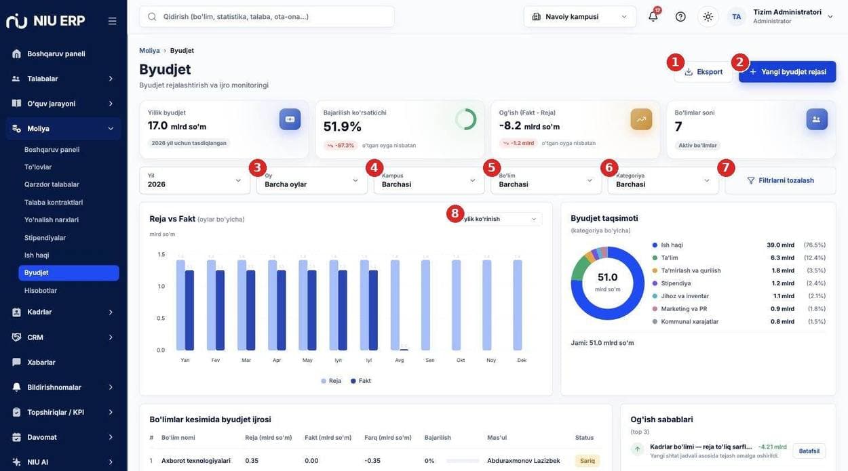Open the chart view mode dropdown

[x=499, y=219]
